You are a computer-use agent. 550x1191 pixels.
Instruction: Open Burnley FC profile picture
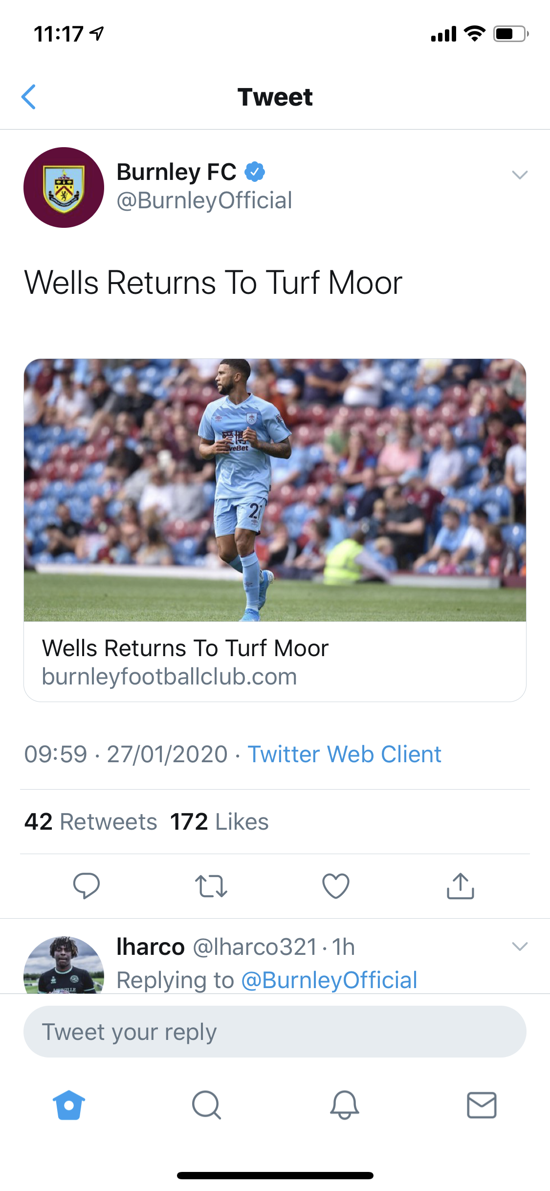pos(64,187)
